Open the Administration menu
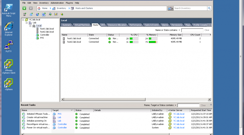Screen dimensions: 244x135 (x=57, y=3)
